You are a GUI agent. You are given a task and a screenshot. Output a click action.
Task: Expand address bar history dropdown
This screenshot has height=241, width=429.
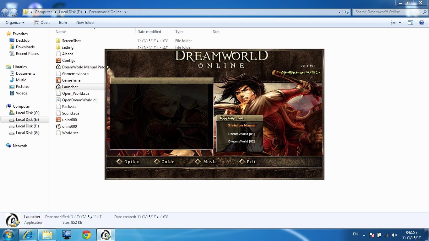(x=339, y=12)
